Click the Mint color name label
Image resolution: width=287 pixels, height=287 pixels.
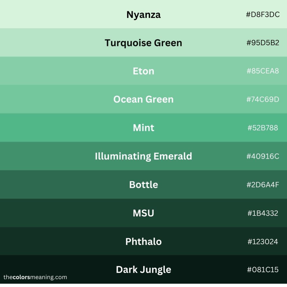pos(143,128)
